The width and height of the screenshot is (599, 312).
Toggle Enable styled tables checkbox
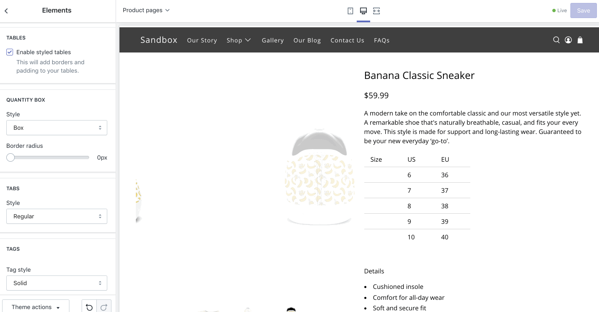pyautogui.click(x=10, y=52)
